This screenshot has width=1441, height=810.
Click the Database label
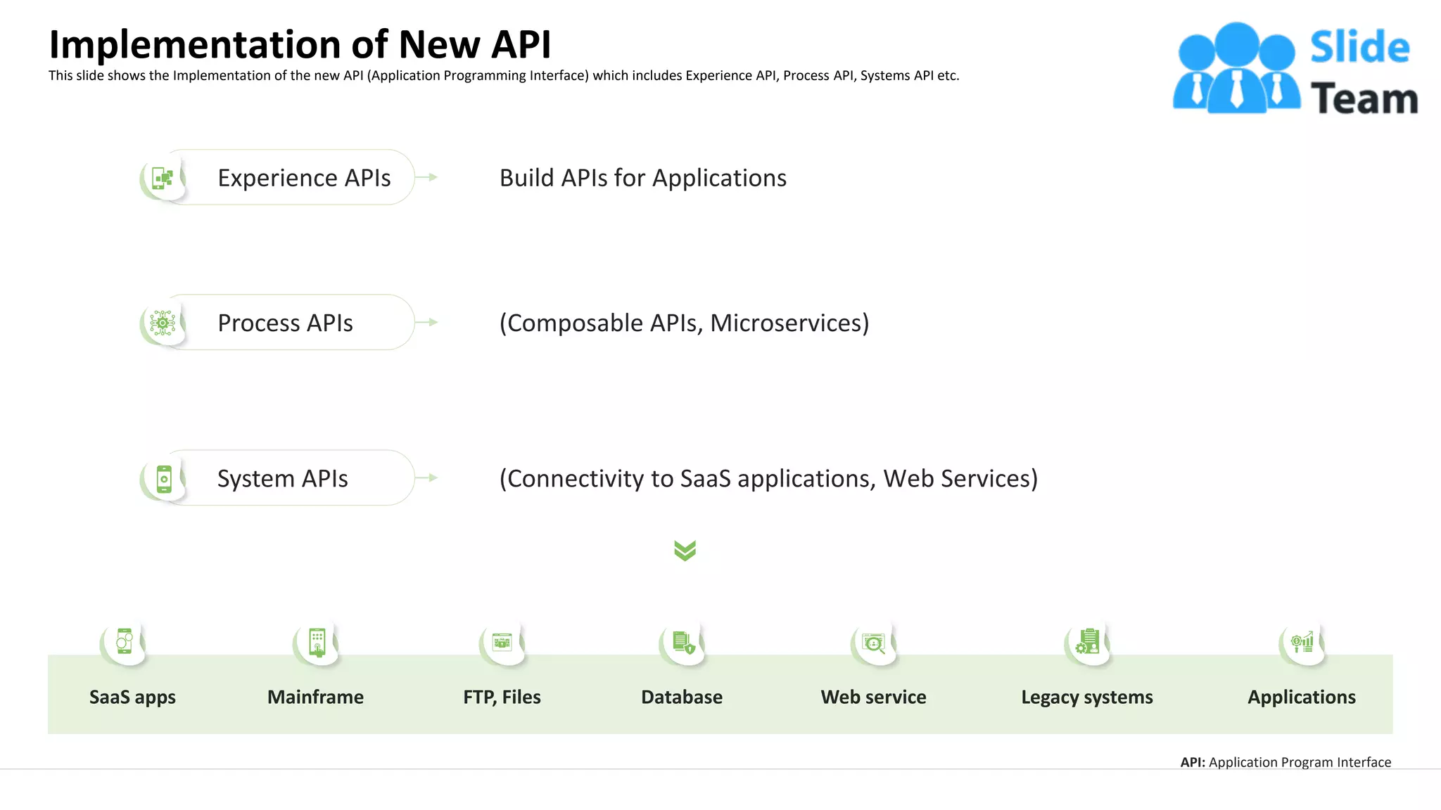pyautogui.click(x=682, y=697)
